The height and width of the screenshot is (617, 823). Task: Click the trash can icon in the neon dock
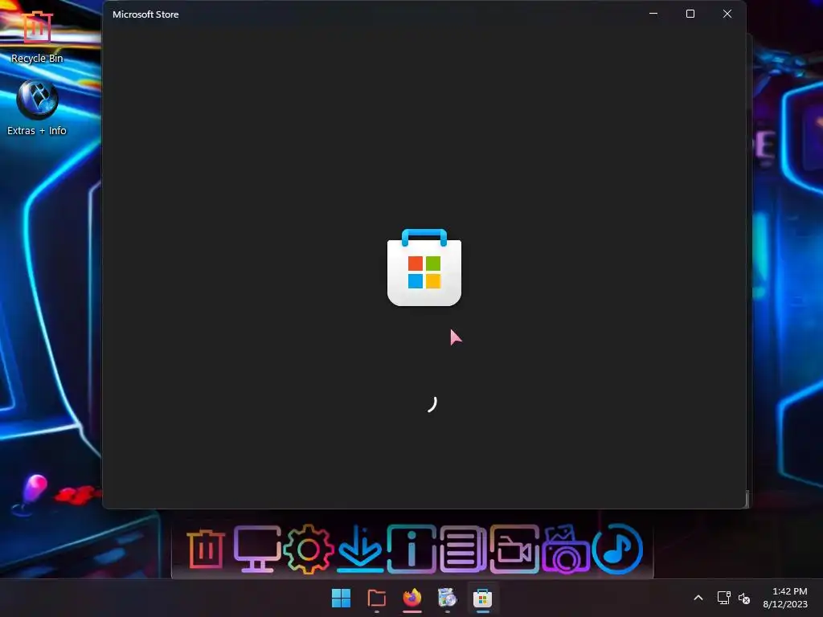click(206, 550)
